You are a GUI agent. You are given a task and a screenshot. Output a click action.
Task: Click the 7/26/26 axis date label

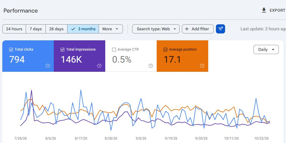click(21, 138)
